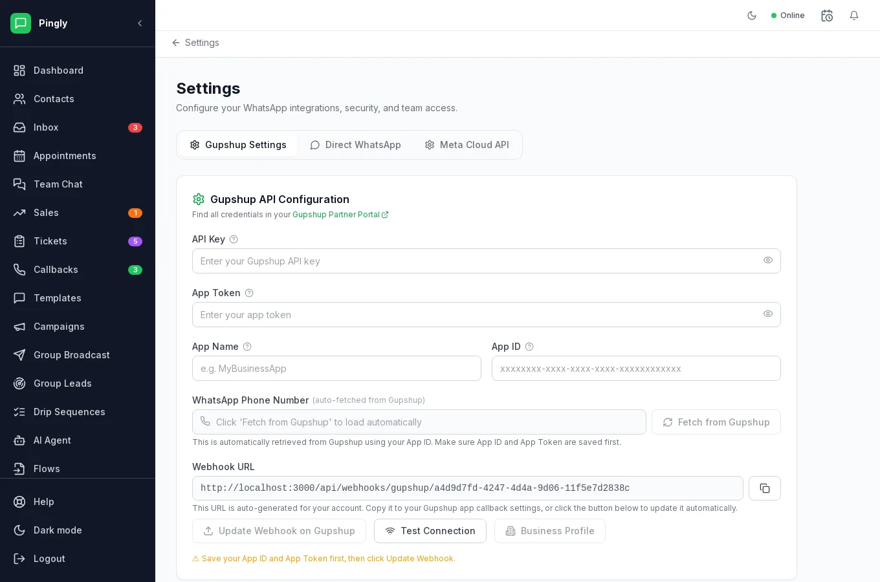Toggle Dark mode in the sidebar
Image resolution: width=880 pixels, height=582 pixels.
click(x=78, y=530)
